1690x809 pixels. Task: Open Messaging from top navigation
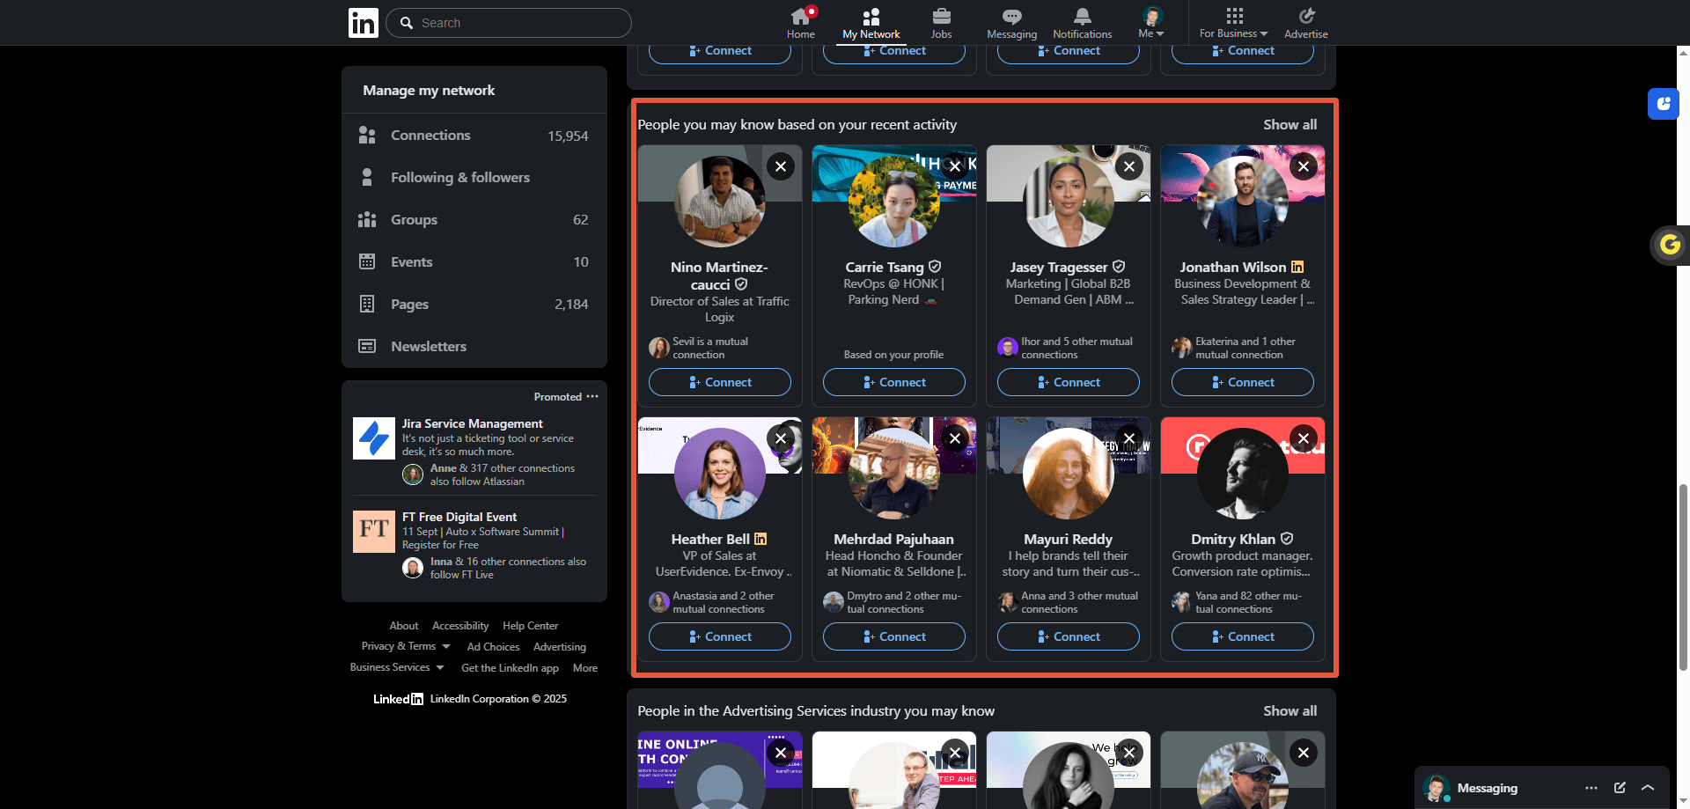pos(1011,23)
